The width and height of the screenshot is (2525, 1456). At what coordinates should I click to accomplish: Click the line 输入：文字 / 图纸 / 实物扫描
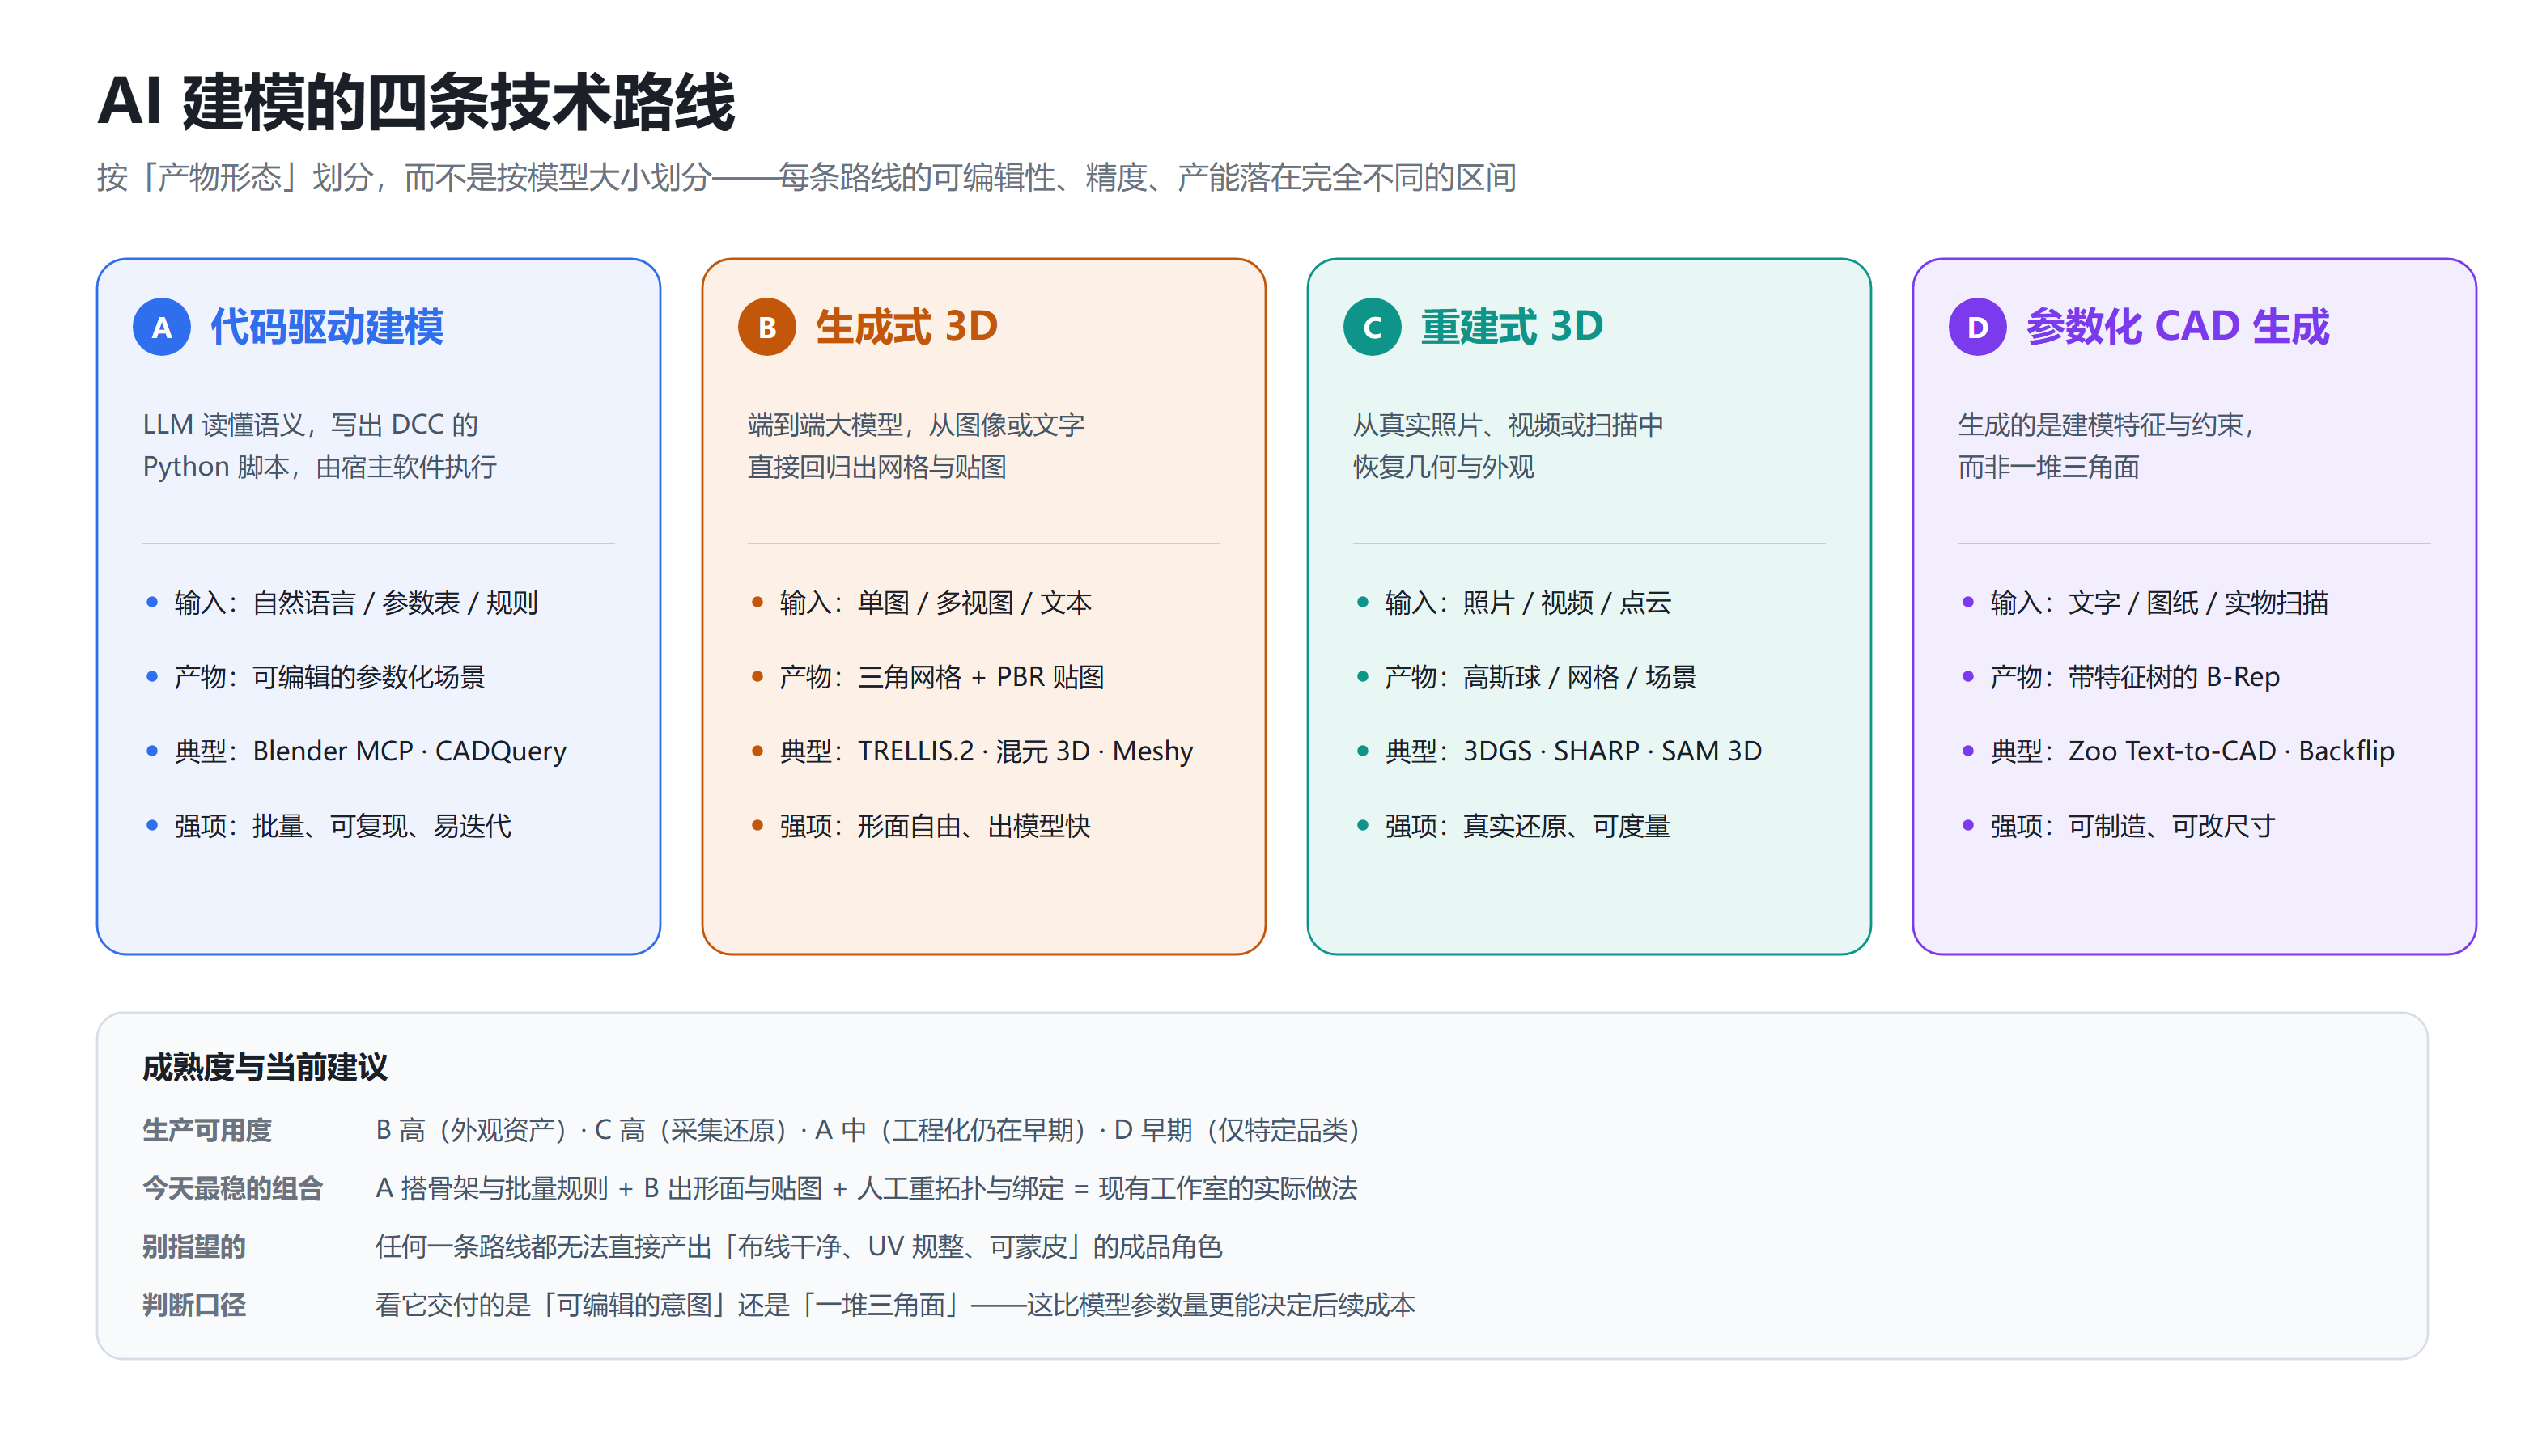(x=2159, y=603)
